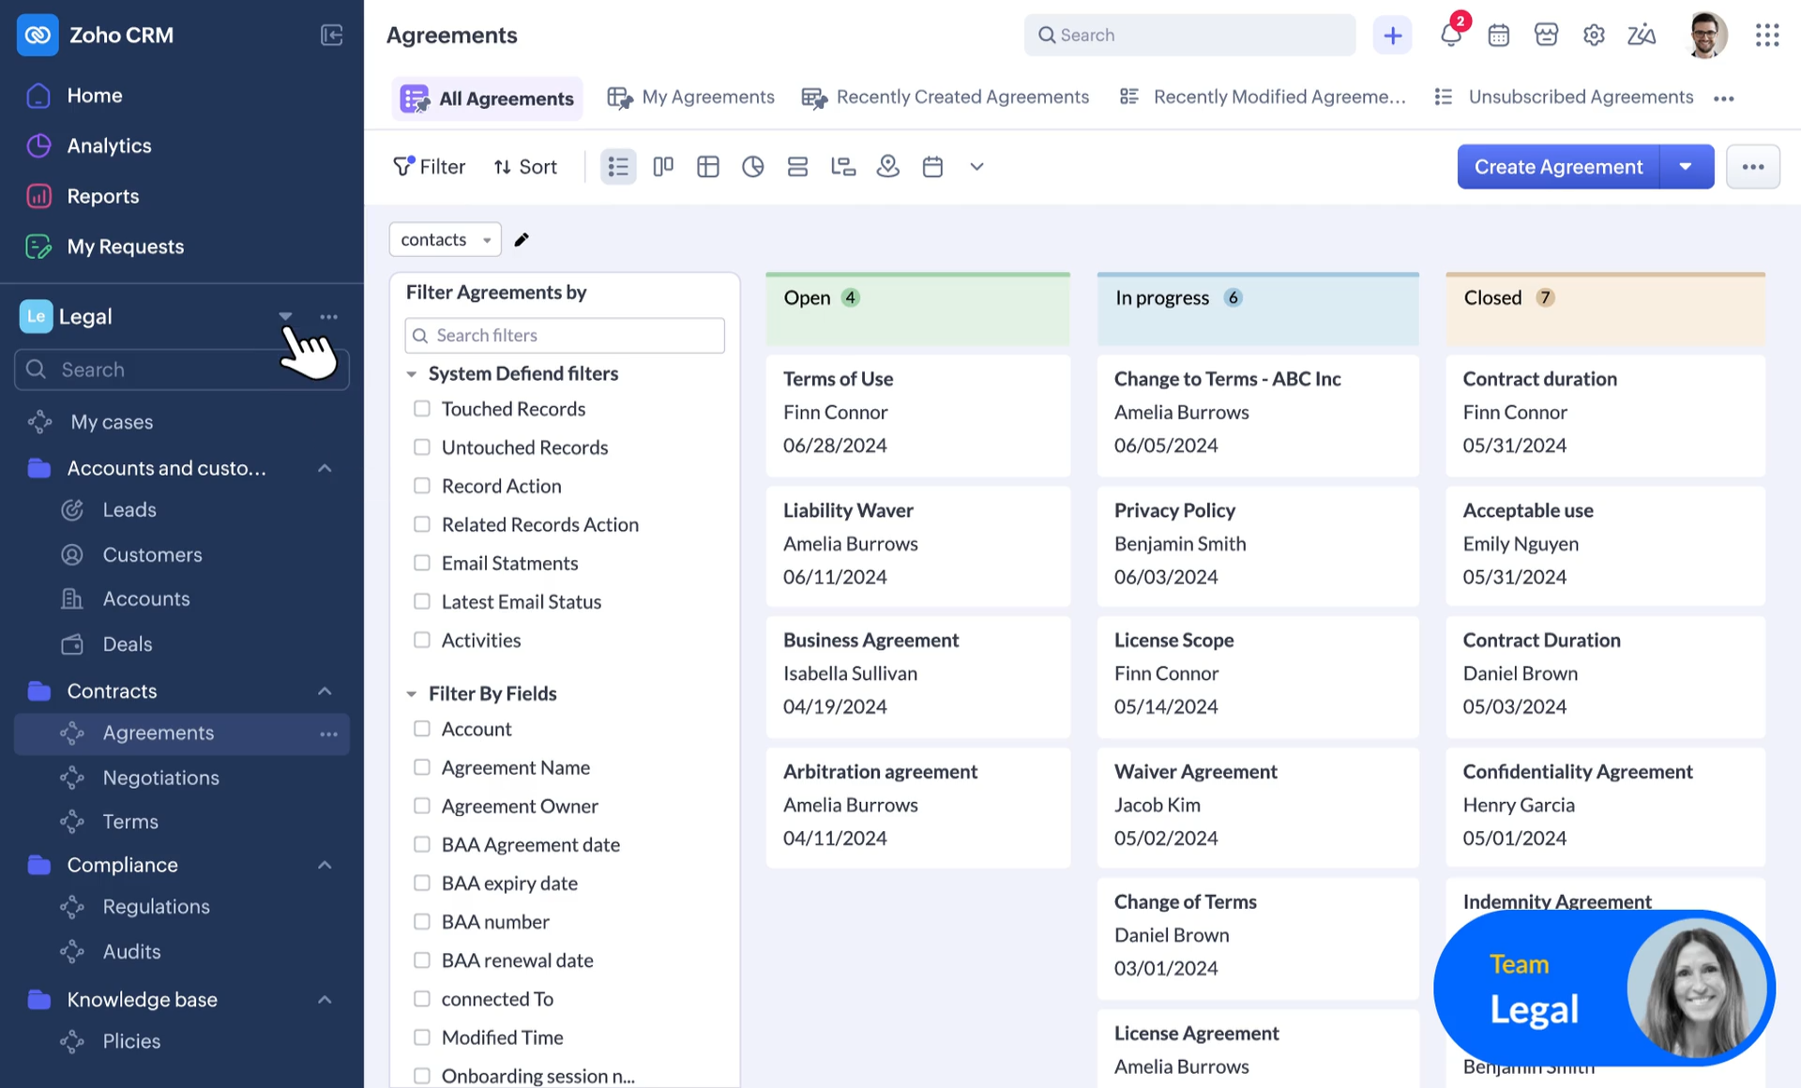Open the apps grid icon
This screenshot has height=1088, width=1801.
pos(1767,35)
